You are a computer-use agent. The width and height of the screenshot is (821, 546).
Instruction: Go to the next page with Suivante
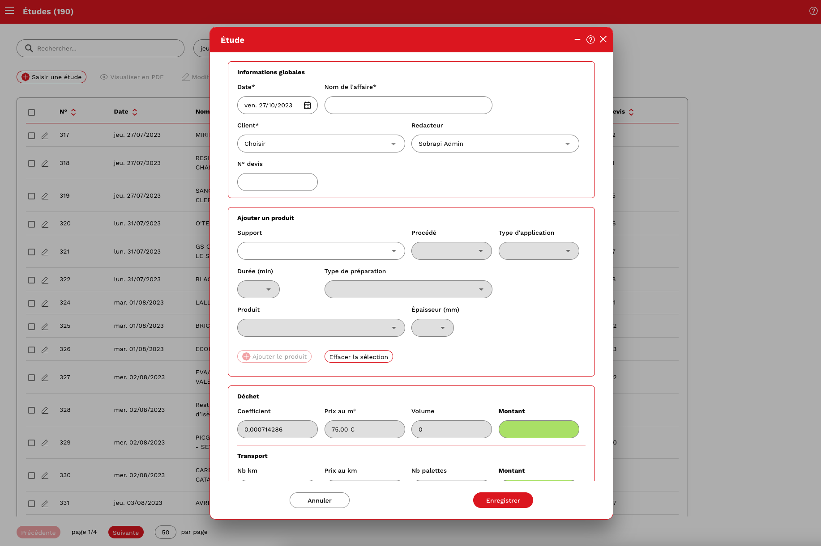[126, 532]
